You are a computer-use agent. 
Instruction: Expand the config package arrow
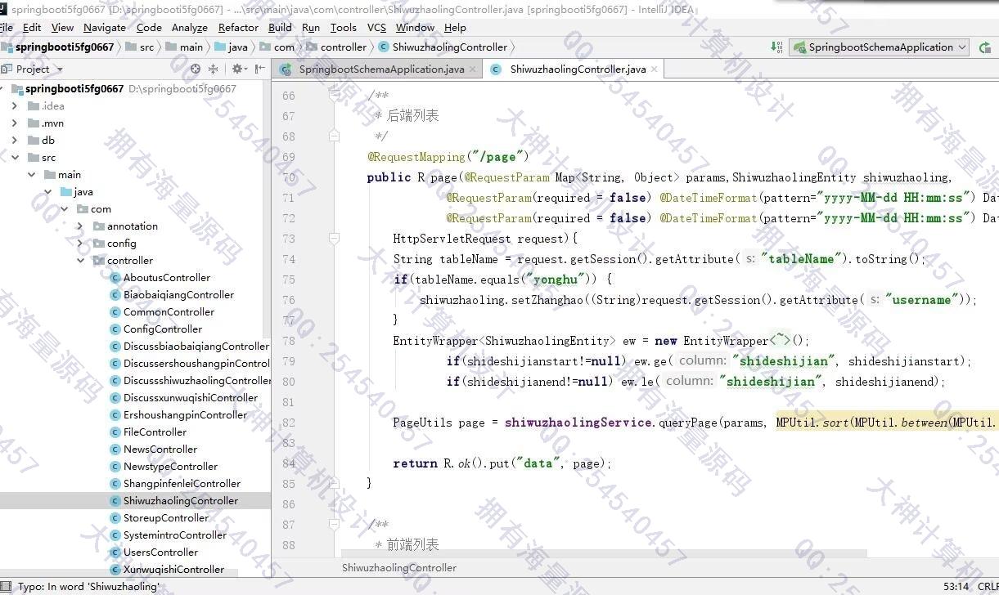tap(81, 244)
